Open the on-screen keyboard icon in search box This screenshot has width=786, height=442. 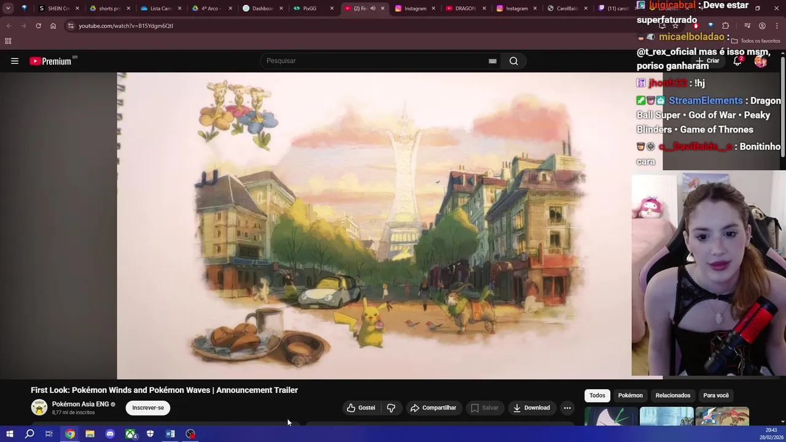tap(492, 61)
